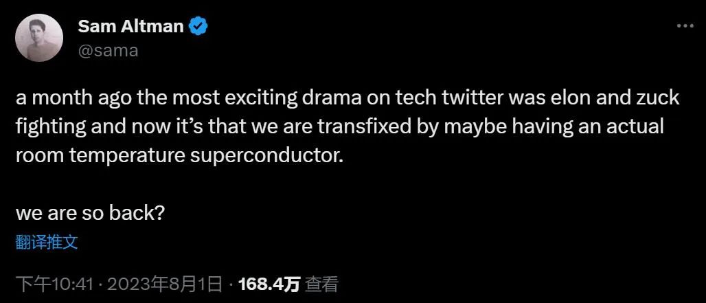Open Sam Altman's profile picture
Screen dimensions: 706x303
39,37
